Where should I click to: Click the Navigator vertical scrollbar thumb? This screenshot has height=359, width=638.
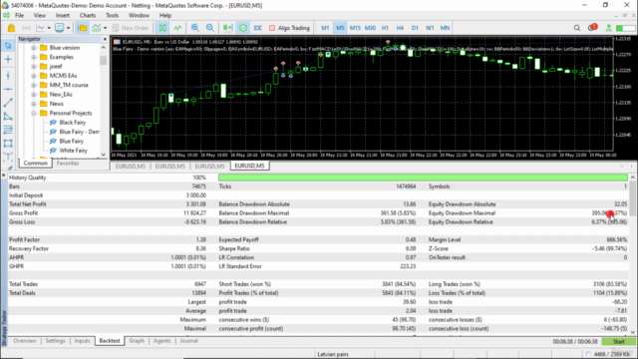(x=103, y=61)
